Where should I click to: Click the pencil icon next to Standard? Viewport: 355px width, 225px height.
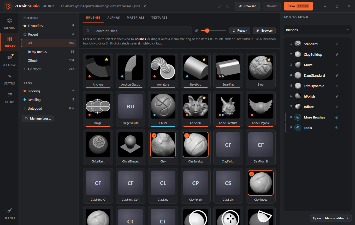tap(337, 44)
